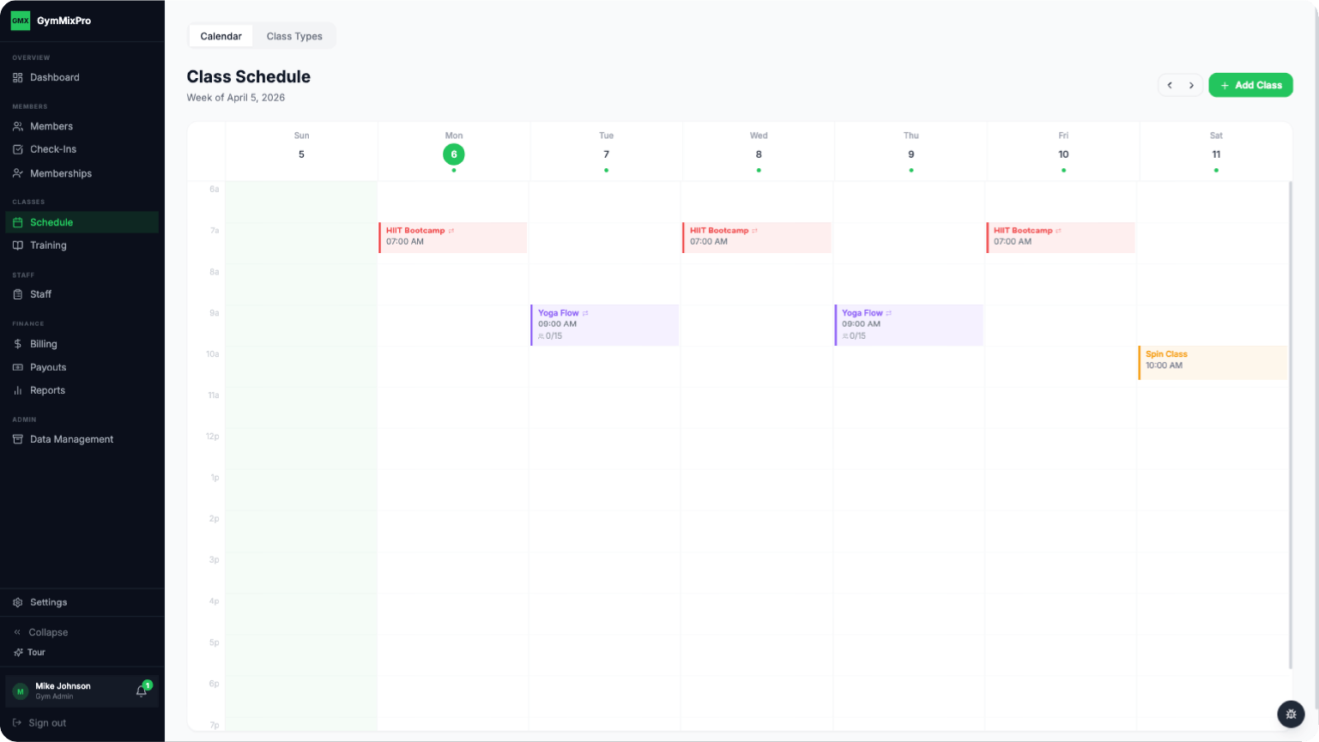This screenshot has width=1319, height=742.
Task: Go to previous week with the left chevron
Action: 1170,85
